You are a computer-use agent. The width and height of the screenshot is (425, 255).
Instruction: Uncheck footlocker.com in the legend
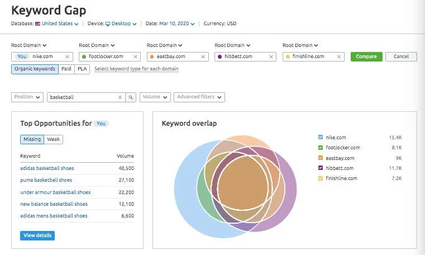pos(320,148)
